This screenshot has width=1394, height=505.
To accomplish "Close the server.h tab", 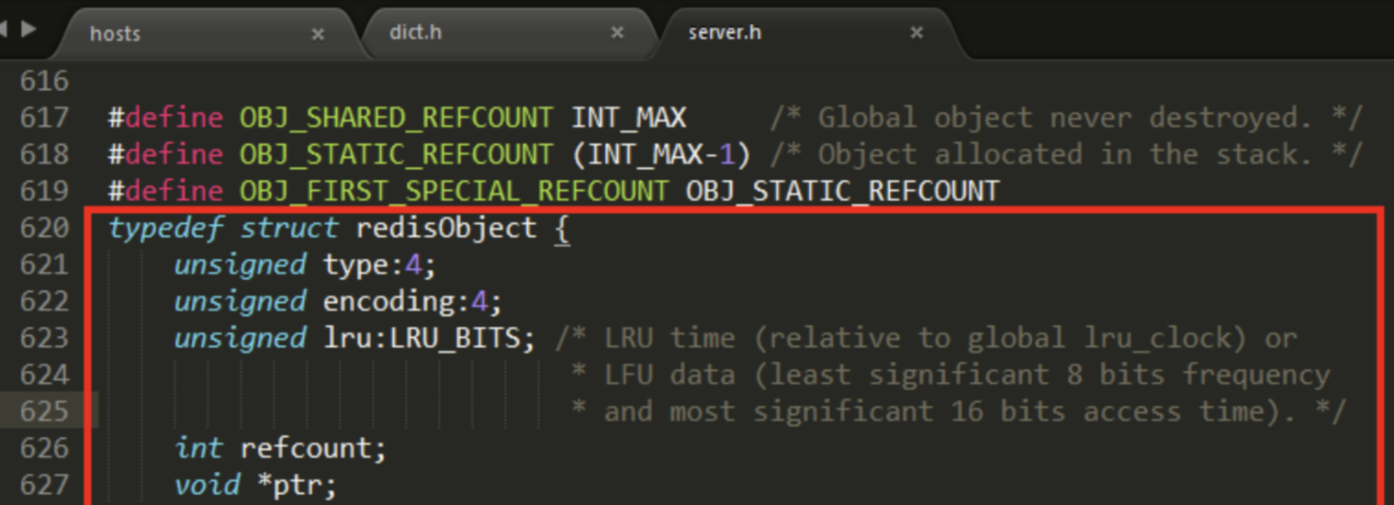I will pyautogui.click(x=916, y=33).
